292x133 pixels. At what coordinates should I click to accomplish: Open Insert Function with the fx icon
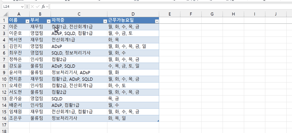click(x=43, y=7)
